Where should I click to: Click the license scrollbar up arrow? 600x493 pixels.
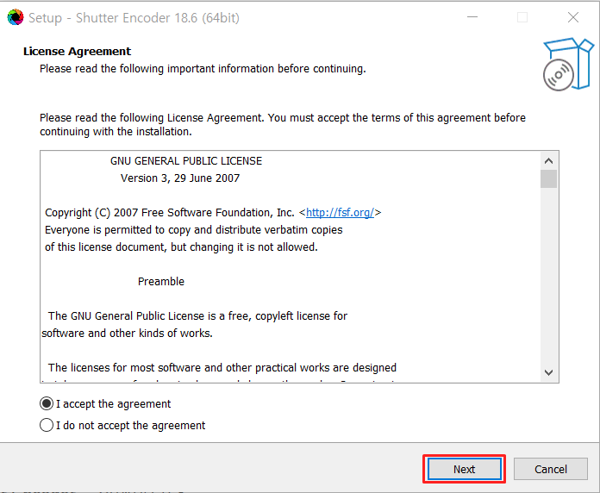(549, 161)
